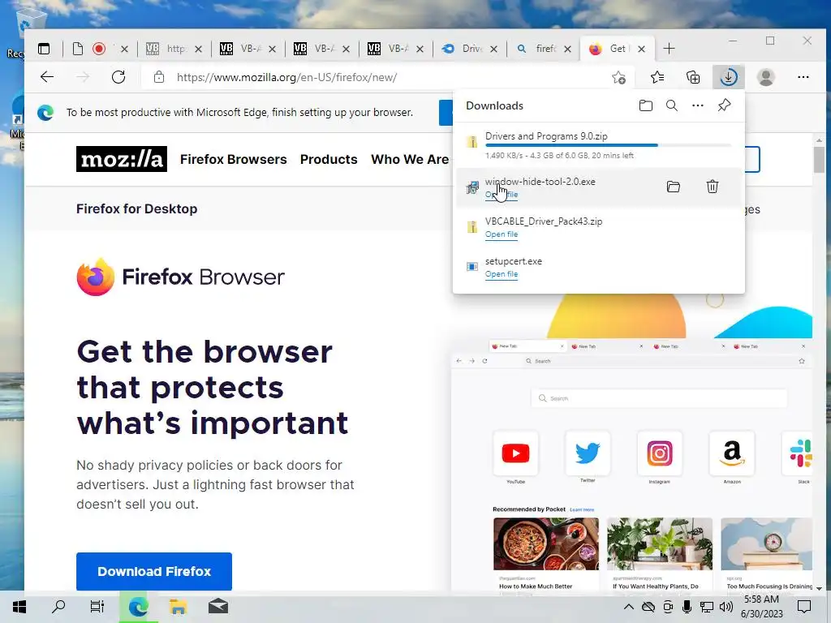Click the page vertical scrollbar thumb
Image resolution: width=831 pixels, height=623 pixels.
pos(819,160)
